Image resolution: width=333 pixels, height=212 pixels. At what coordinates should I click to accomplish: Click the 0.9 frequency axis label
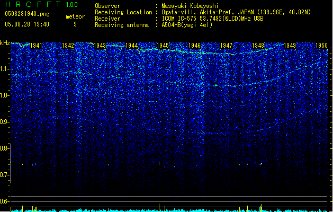[5, 122]
